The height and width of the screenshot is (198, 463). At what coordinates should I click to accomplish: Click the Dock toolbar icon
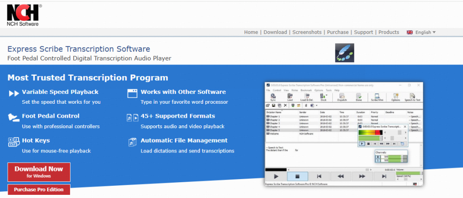pos(323,97)
